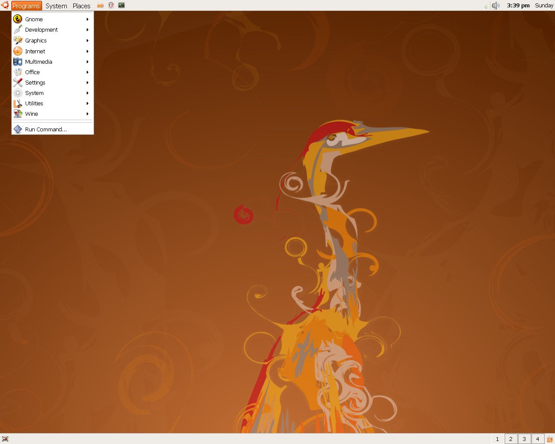Select the Graphics entry label

click(x=36, y=40)
